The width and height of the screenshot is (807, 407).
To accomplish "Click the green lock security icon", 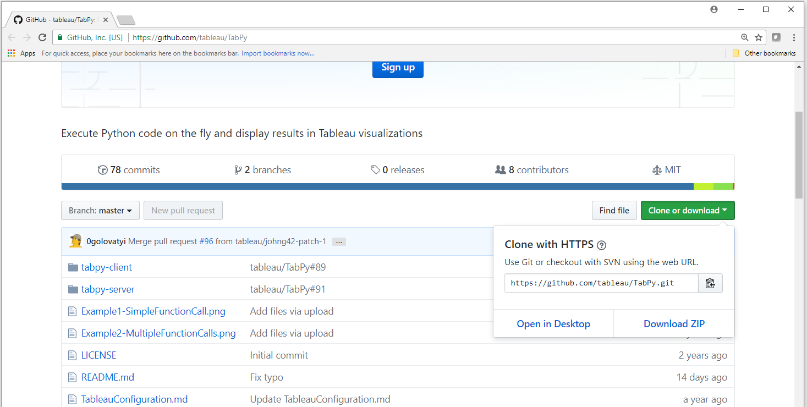I will [60, 37].
